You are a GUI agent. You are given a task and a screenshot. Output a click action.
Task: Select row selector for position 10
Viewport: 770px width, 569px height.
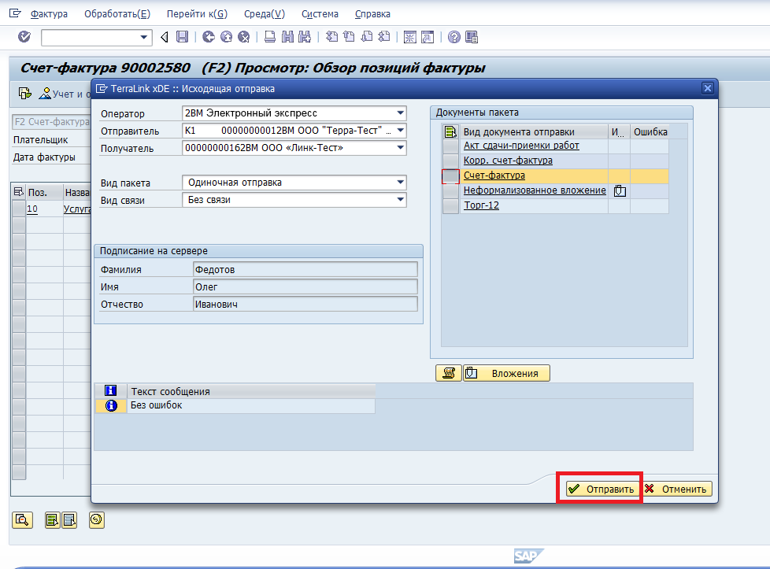pos(19,209)
